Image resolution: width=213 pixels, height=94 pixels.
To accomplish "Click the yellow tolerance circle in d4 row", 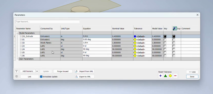I will (x=135, y=49).
